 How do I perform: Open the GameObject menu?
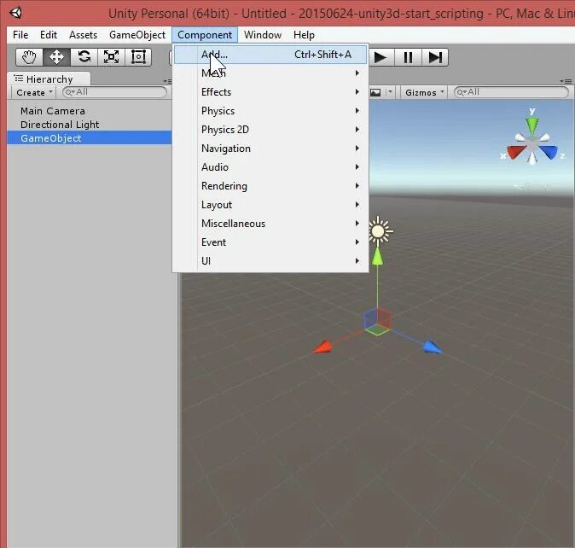137,35
